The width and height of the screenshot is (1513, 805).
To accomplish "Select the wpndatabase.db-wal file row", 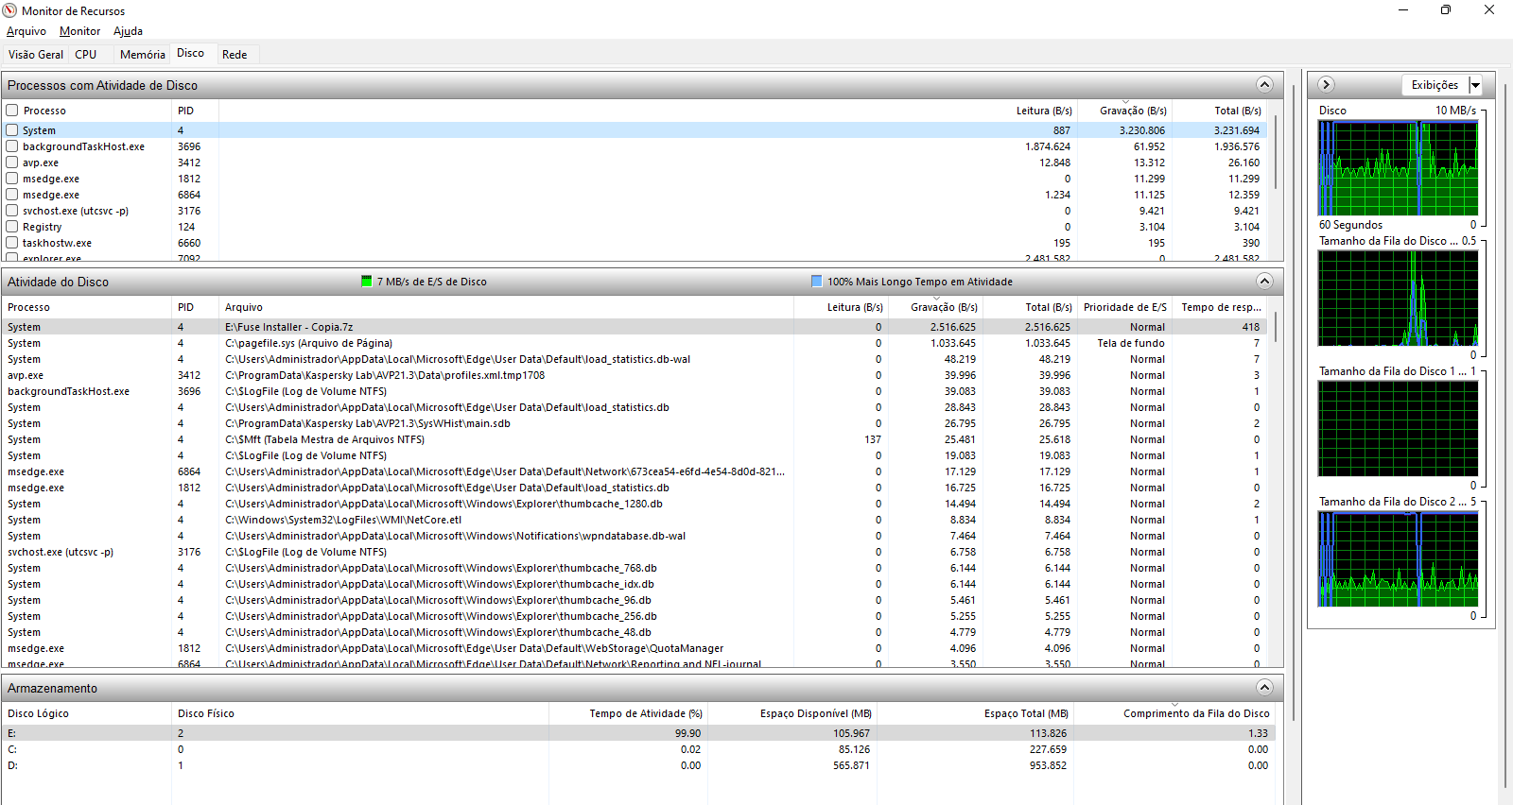I will 634,536.
